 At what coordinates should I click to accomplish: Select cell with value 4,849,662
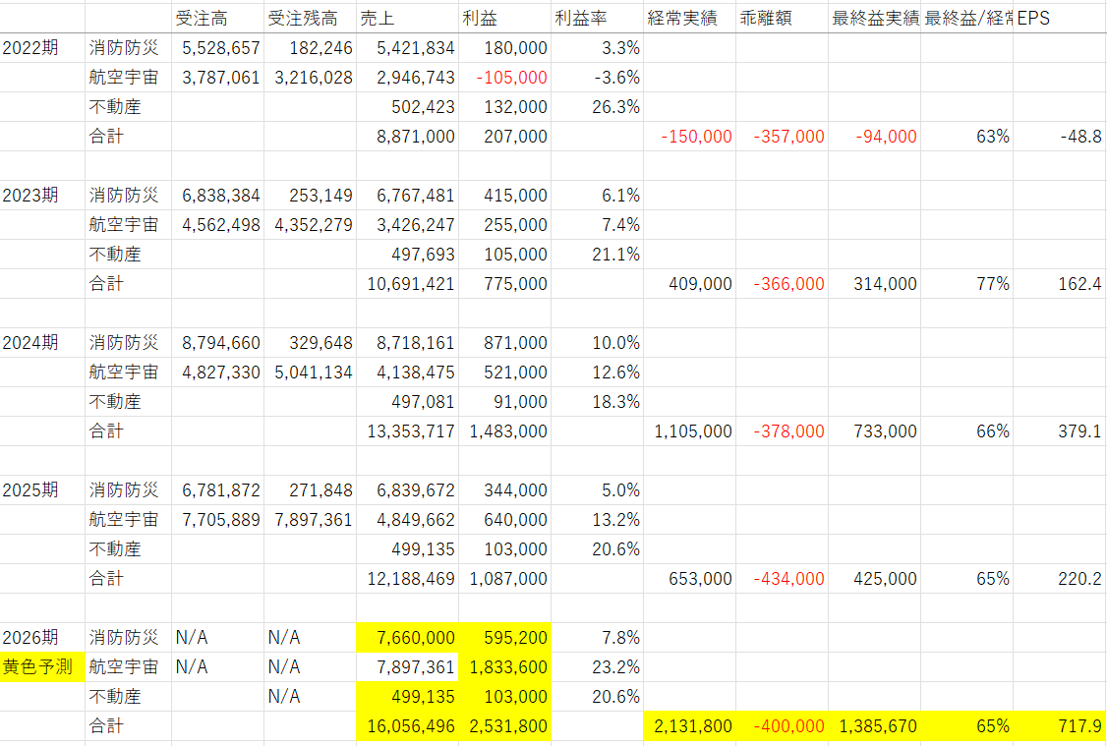(407, 520)
